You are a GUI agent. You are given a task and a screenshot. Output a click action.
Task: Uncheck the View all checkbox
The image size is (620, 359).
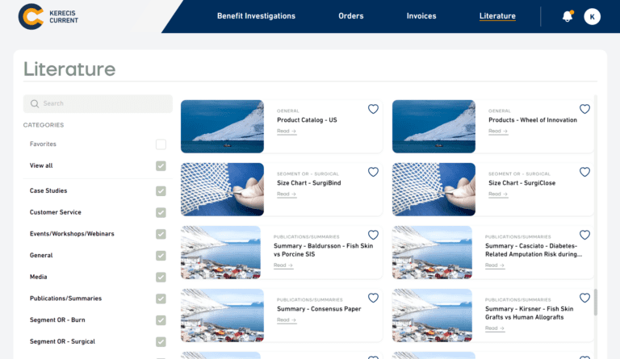coord(161,166)
